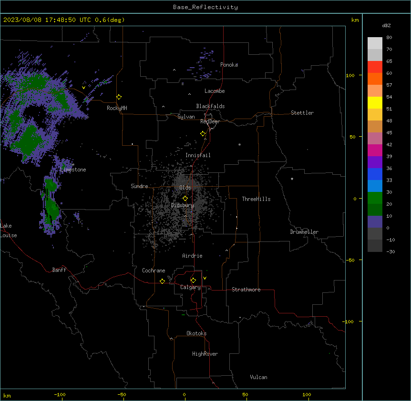Select the slate purple 10-0 dBZ legend color
Image resolution: width=411 pixels, height=401 pixels.
coord(375,222)
